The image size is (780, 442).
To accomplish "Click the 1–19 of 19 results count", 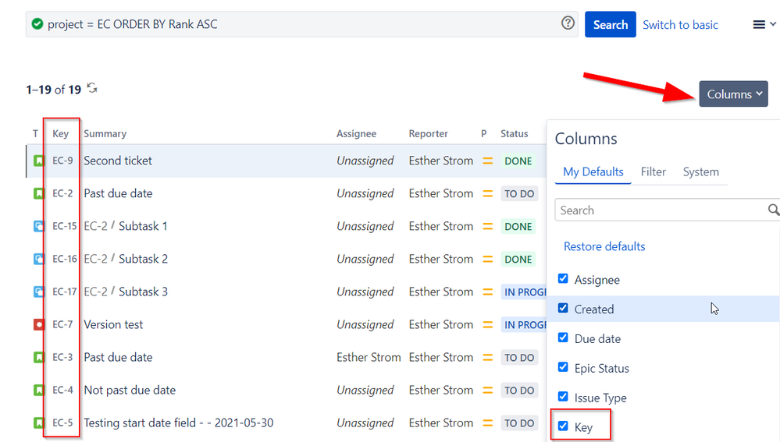I will point(54,90).
